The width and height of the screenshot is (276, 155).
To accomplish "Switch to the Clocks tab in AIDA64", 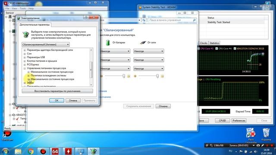I will 204,43.
